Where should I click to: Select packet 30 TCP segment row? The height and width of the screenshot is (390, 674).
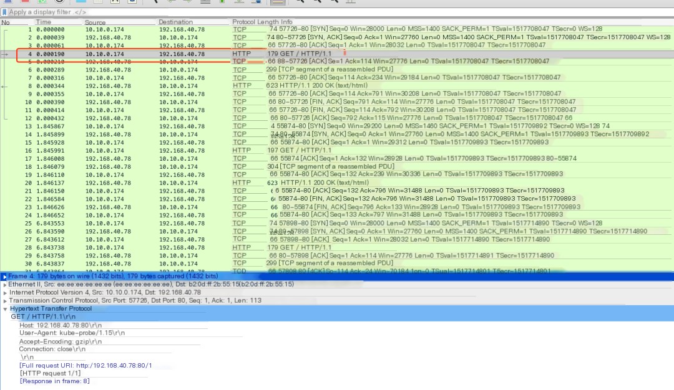pos(337,264)
